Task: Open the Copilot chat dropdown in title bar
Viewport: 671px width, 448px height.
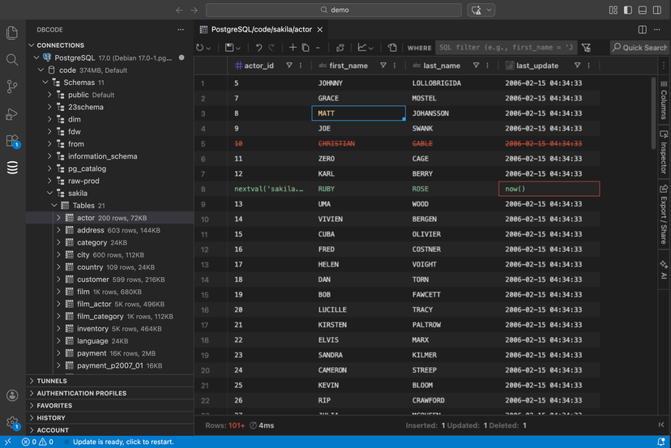Action: (x=489, y=10)
